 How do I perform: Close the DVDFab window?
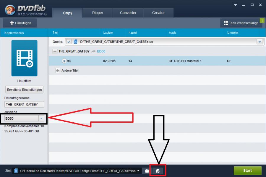(260, 5)
